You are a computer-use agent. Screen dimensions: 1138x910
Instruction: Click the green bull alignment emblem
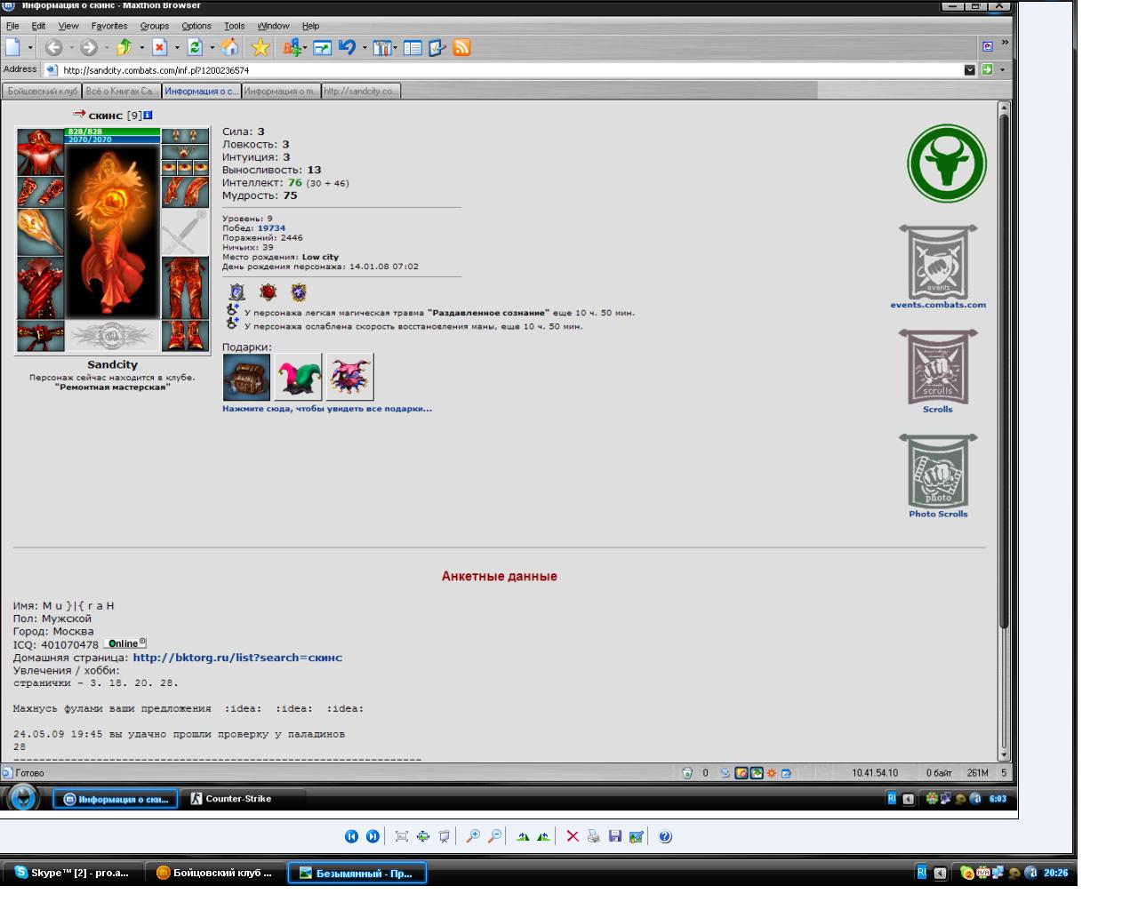tap(947, 164)
